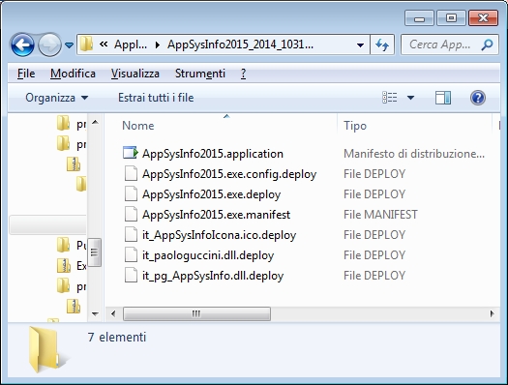Image resolution: width=508 pixels, height=385 pixels.
Task: Open the recent locations dropdown arrow
Action: (x=69, y=45)
